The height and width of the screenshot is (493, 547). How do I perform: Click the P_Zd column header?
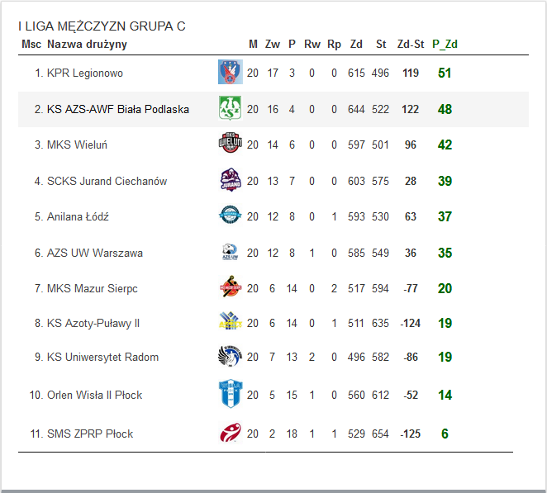point(445,44)
